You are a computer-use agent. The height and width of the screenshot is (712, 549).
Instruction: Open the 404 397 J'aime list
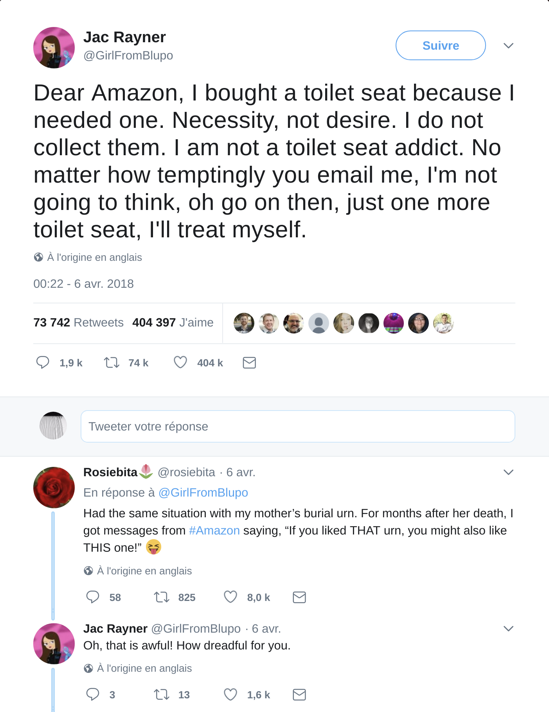[173, 323]
